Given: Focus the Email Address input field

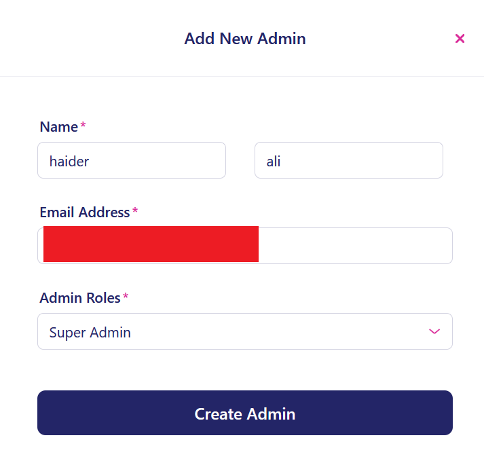Looking at the screenshot, I should tap(353, 246).
